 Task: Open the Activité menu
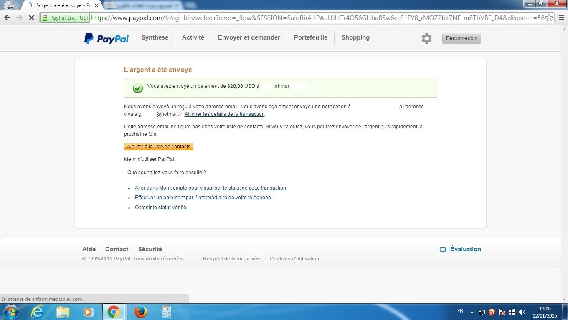[193, 37]
